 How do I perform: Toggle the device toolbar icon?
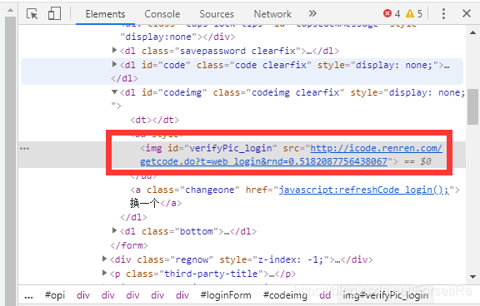pyautogui.click(x=54, y=14)
